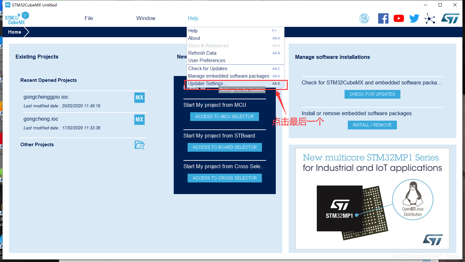Click ACCESS TO MCU SELECTOR button
The width and height of the screenshot is (465, 262).
(x=225, y=116)
